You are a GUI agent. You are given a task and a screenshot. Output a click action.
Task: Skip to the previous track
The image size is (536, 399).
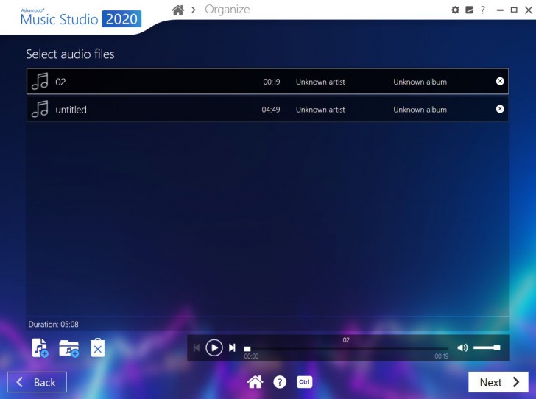[196, 347]
